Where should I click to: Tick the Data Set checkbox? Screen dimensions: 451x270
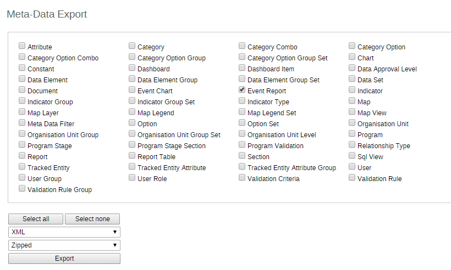click(352, 79)
